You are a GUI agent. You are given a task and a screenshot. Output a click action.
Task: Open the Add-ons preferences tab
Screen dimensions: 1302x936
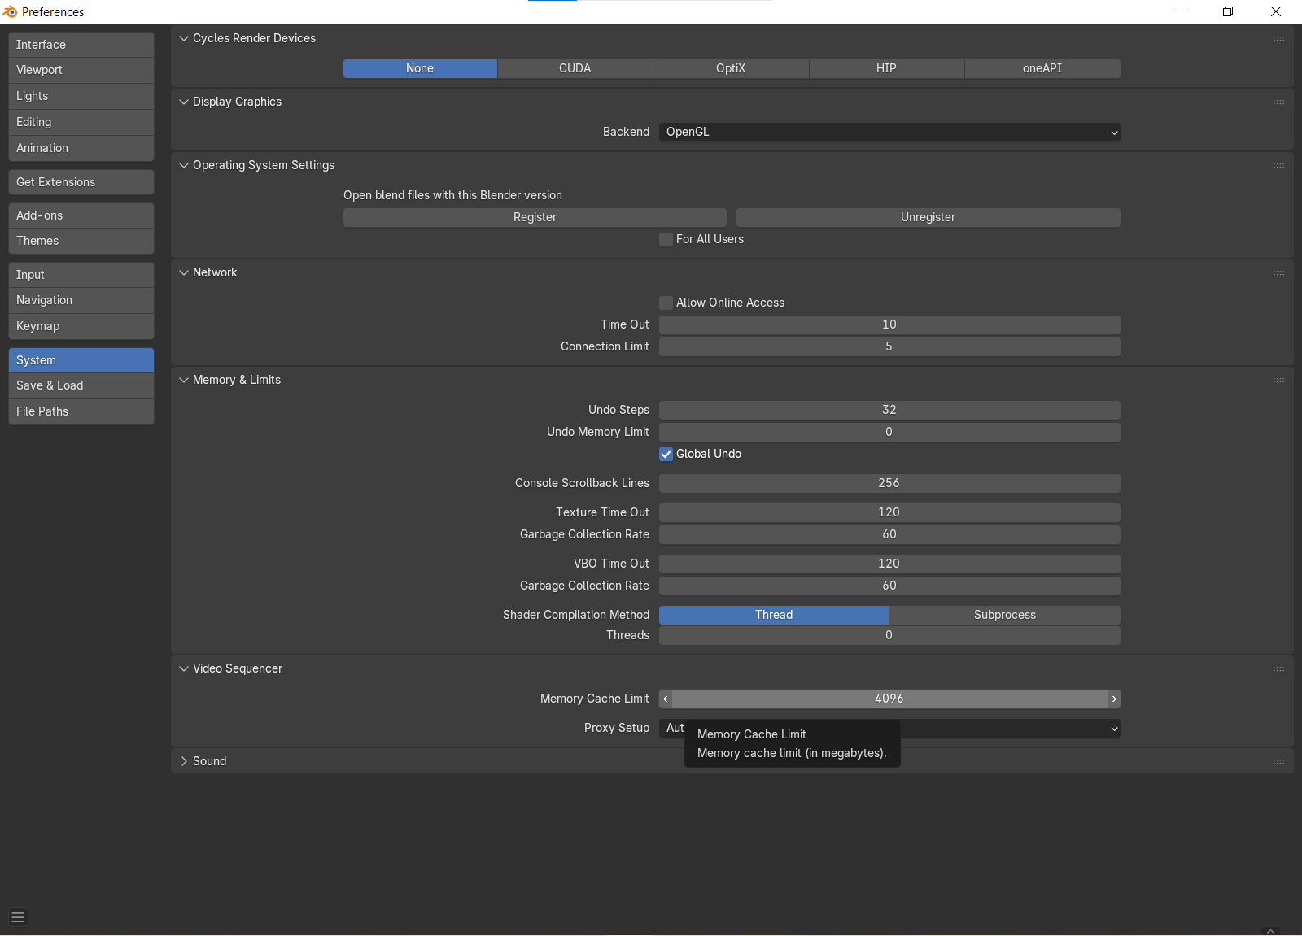(81, 215)
